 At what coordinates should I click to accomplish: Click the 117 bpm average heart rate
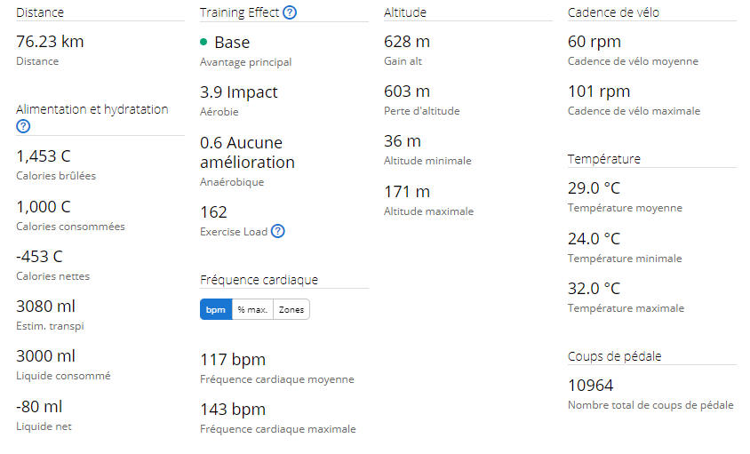233,360
